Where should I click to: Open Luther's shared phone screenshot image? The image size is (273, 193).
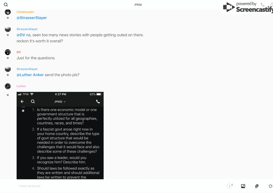pyautogui.click(x=60, y=135)
